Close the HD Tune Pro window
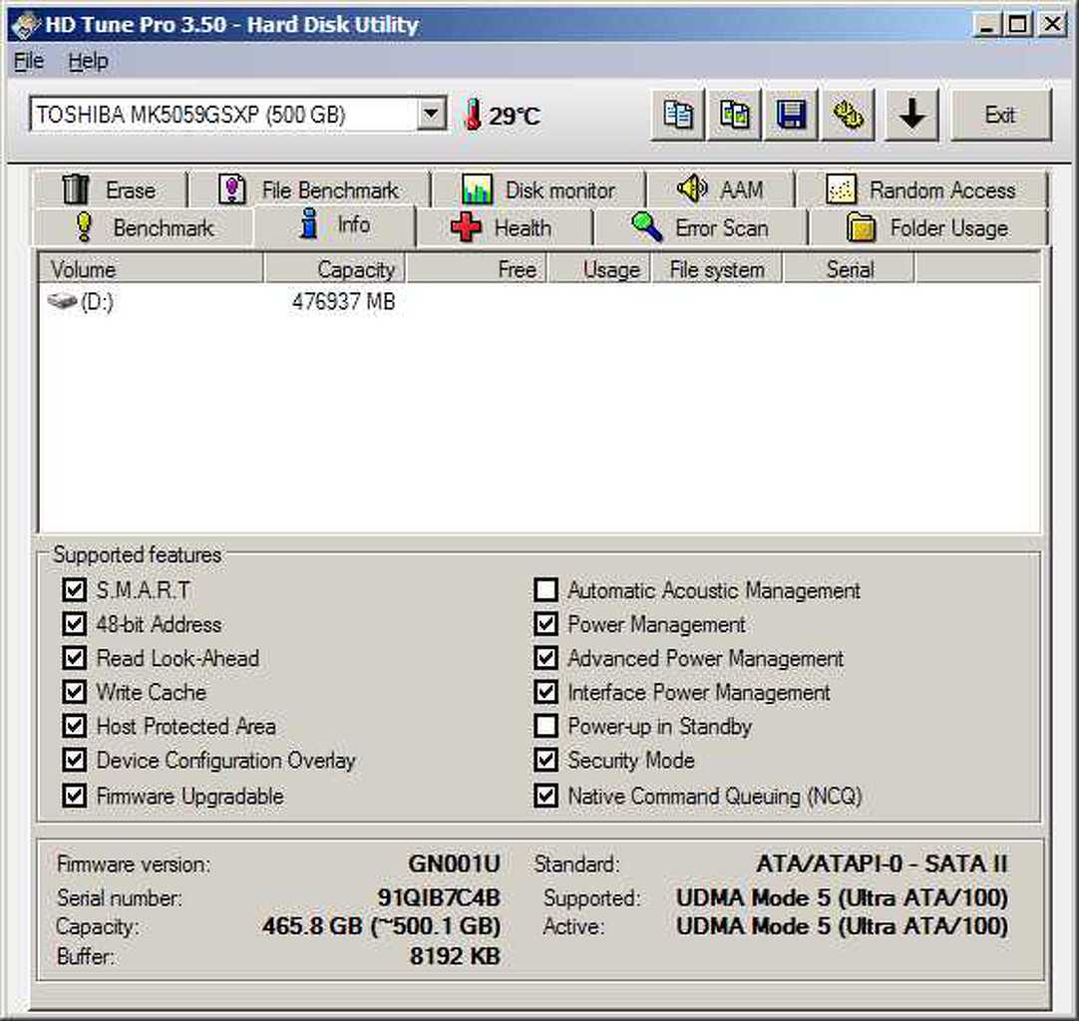1079x1021 pixels. click(x=1053, y=25)
